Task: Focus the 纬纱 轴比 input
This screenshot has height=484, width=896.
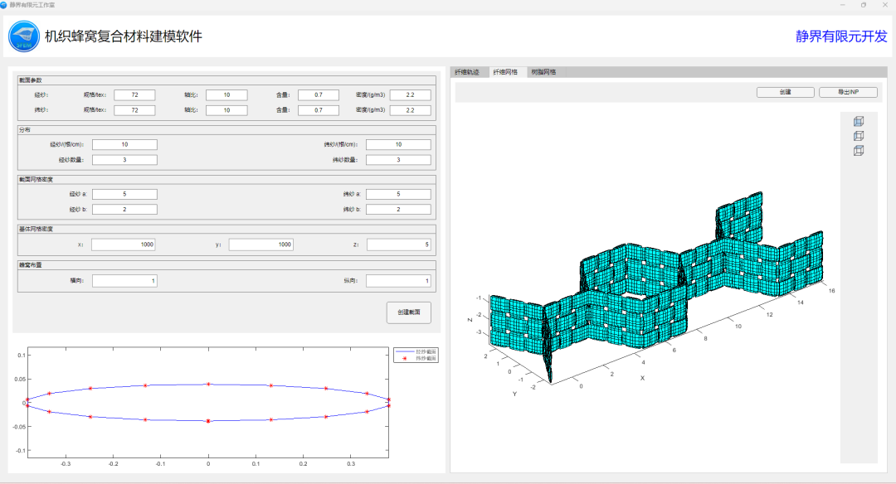Action: coord(226,110)
